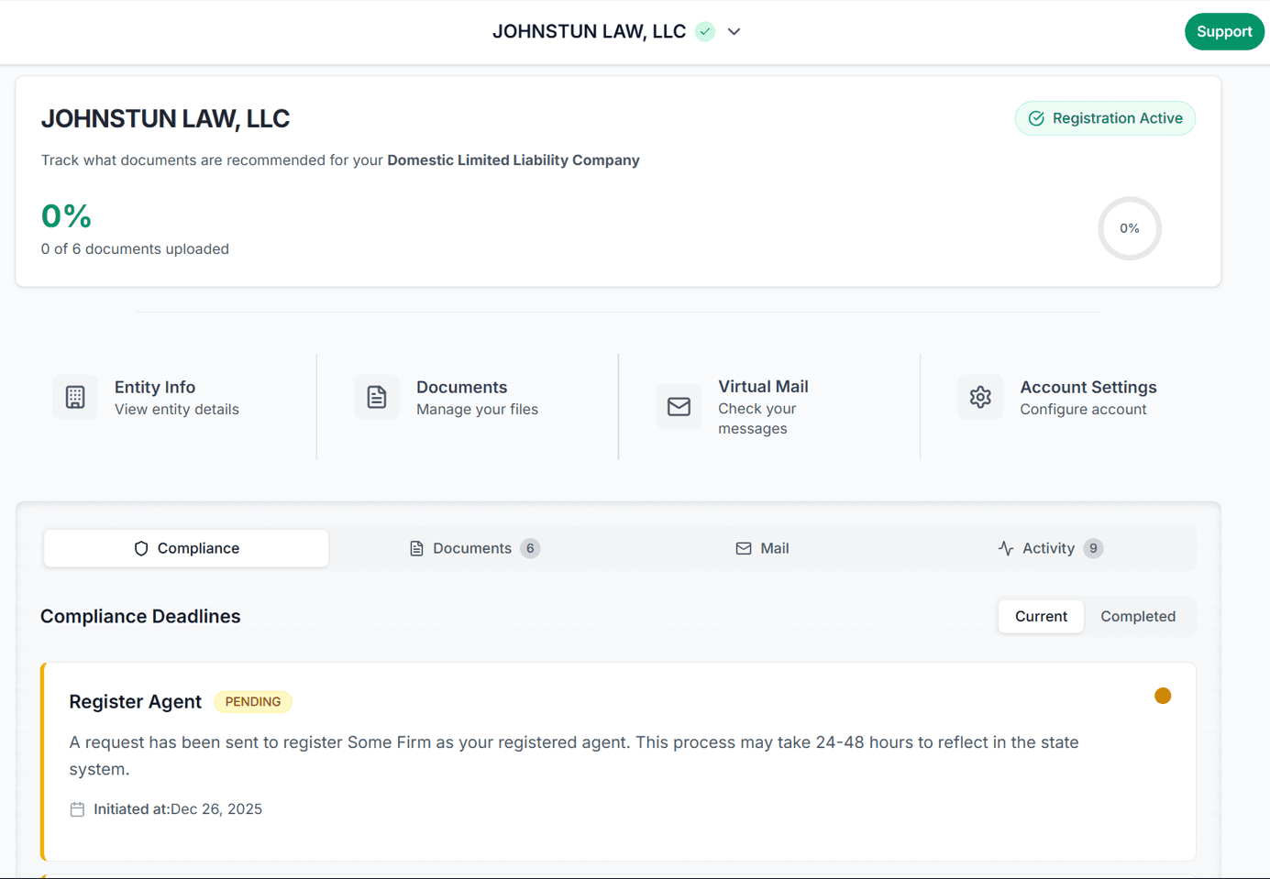Expand the company switcher chevron in header

(734, 32)
